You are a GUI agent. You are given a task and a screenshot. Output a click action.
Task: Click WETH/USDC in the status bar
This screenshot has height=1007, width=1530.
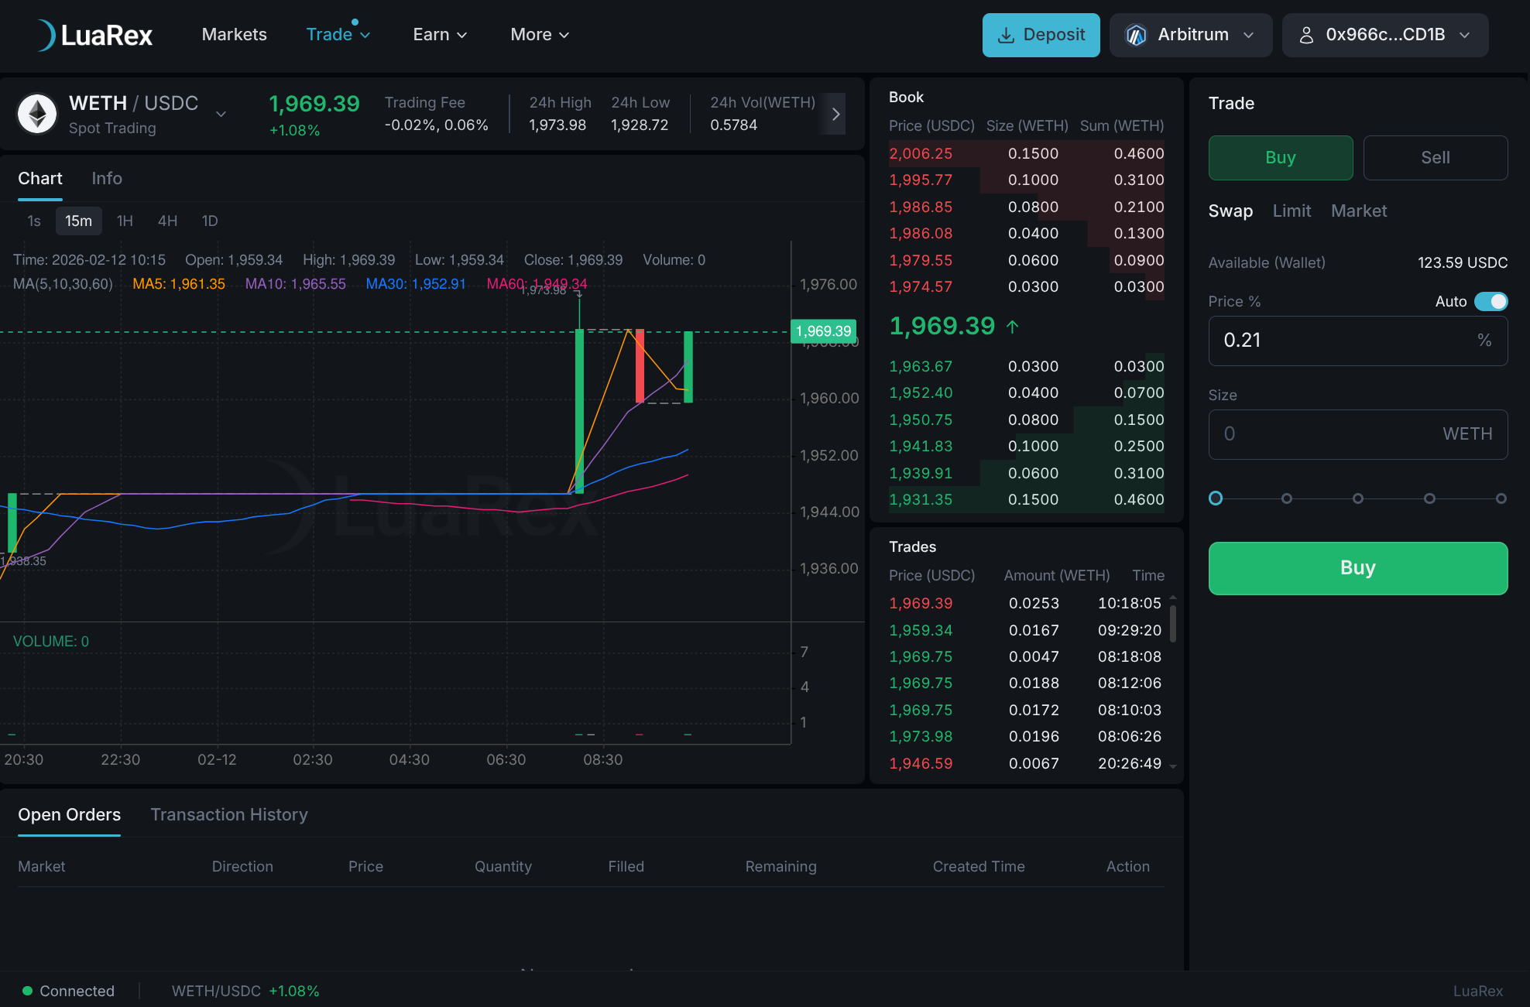point(216,991)
